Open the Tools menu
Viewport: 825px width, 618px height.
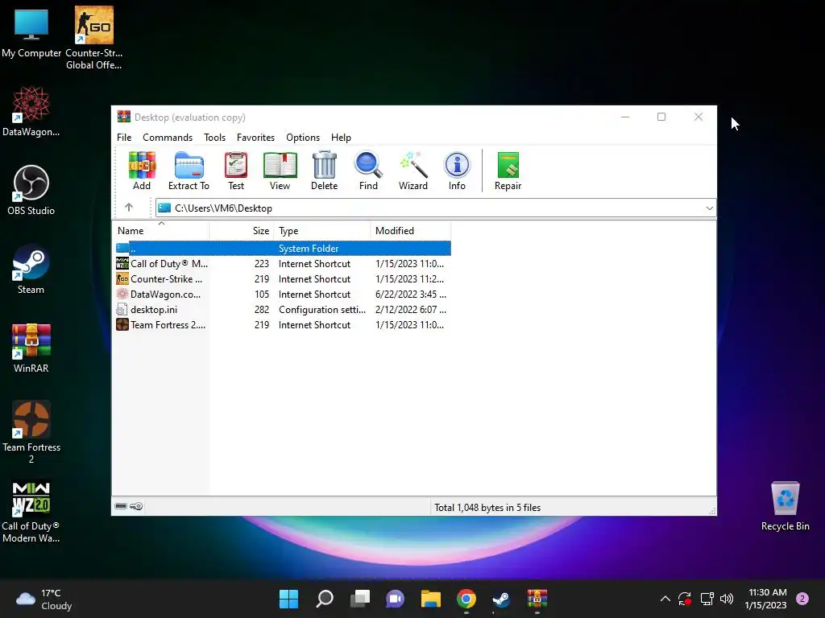pos(214,137)
